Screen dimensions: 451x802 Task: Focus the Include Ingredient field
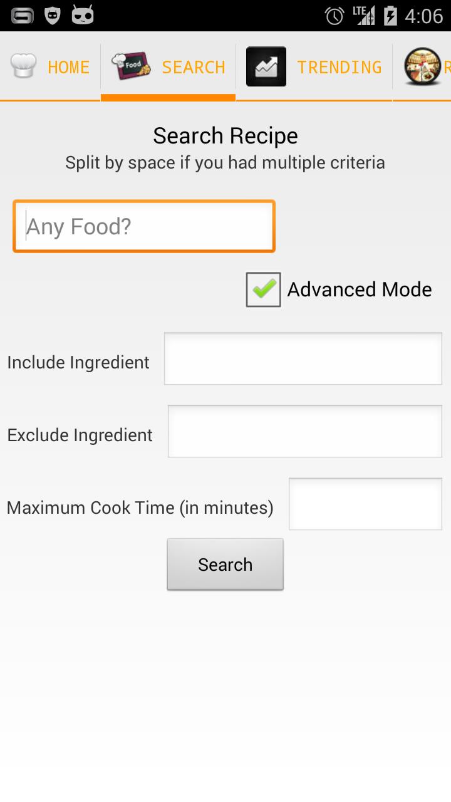tap(303, 358)
